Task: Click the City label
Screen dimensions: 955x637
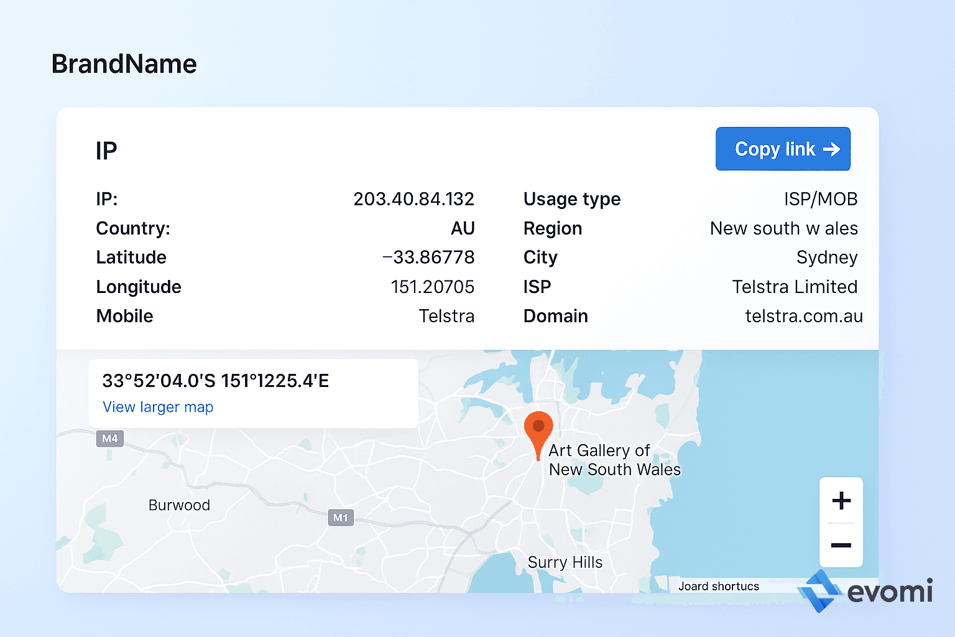Action: tap(540, 258)
